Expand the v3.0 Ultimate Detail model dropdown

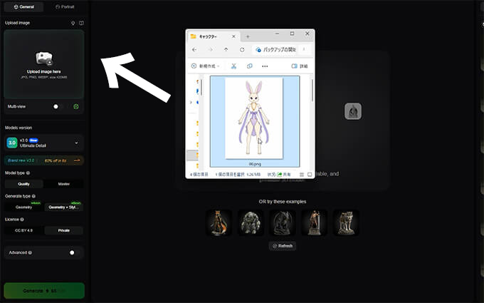[44, 143]
